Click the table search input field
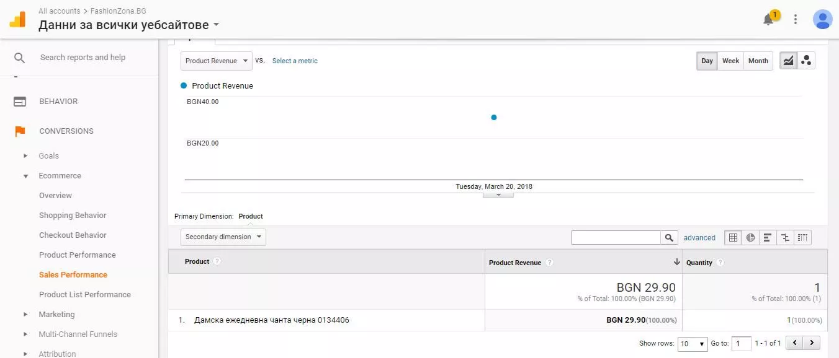The image size is (839, 358). pos(616,237)
